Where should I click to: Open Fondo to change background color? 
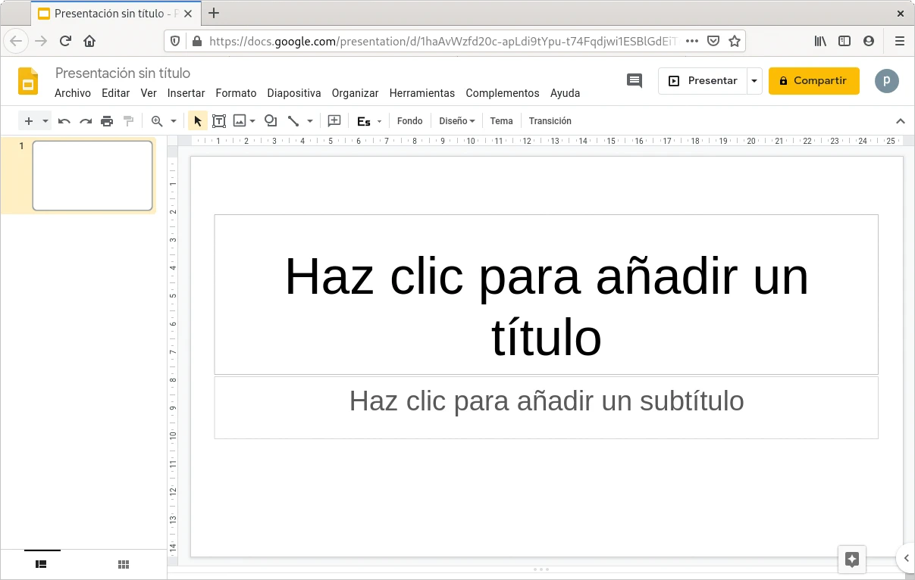coord(409,121)
